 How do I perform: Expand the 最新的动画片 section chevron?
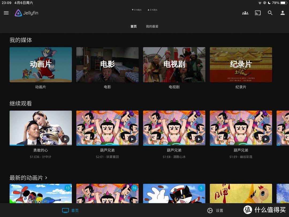coord(46,178)
